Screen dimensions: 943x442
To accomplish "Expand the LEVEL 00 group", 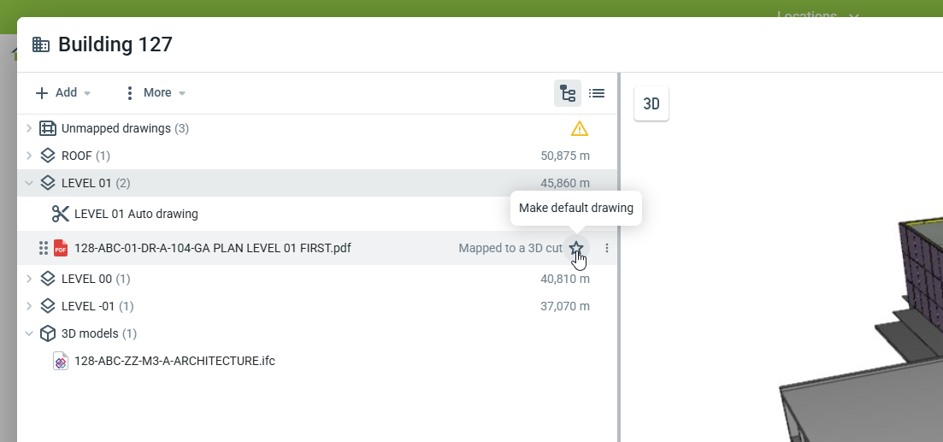I will coord(29,279).
